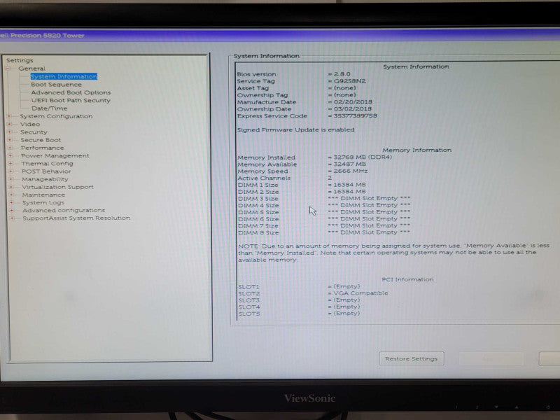Click the Memory Installed value 32768 MB
560x420 pixels.
pos(363,157)
